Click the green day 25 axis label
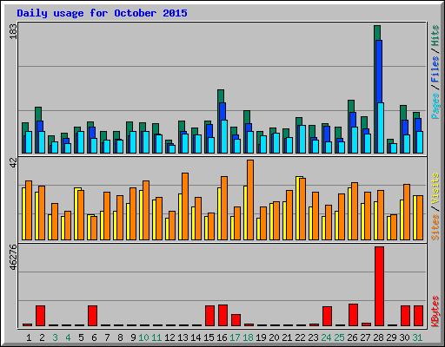This screenshot has height=347, width=445. click(339, 337)
